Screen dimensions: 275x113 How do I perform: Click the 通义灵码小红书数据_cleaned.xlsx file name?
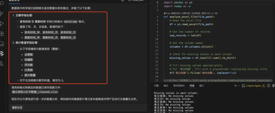tap(35, 92)
